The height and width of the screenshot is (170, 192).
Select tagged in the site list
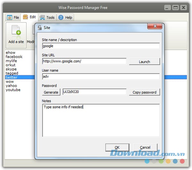coord(12,73)
